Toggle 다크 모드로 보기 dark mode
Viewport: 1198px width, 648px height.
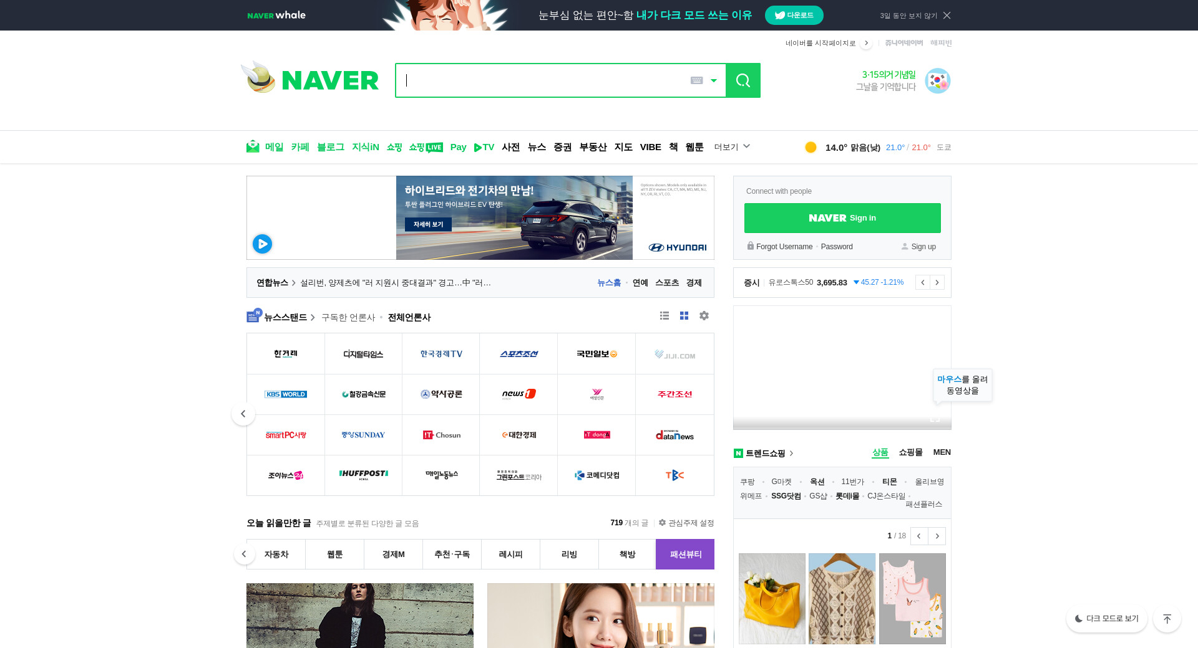tap(1106, 619)
